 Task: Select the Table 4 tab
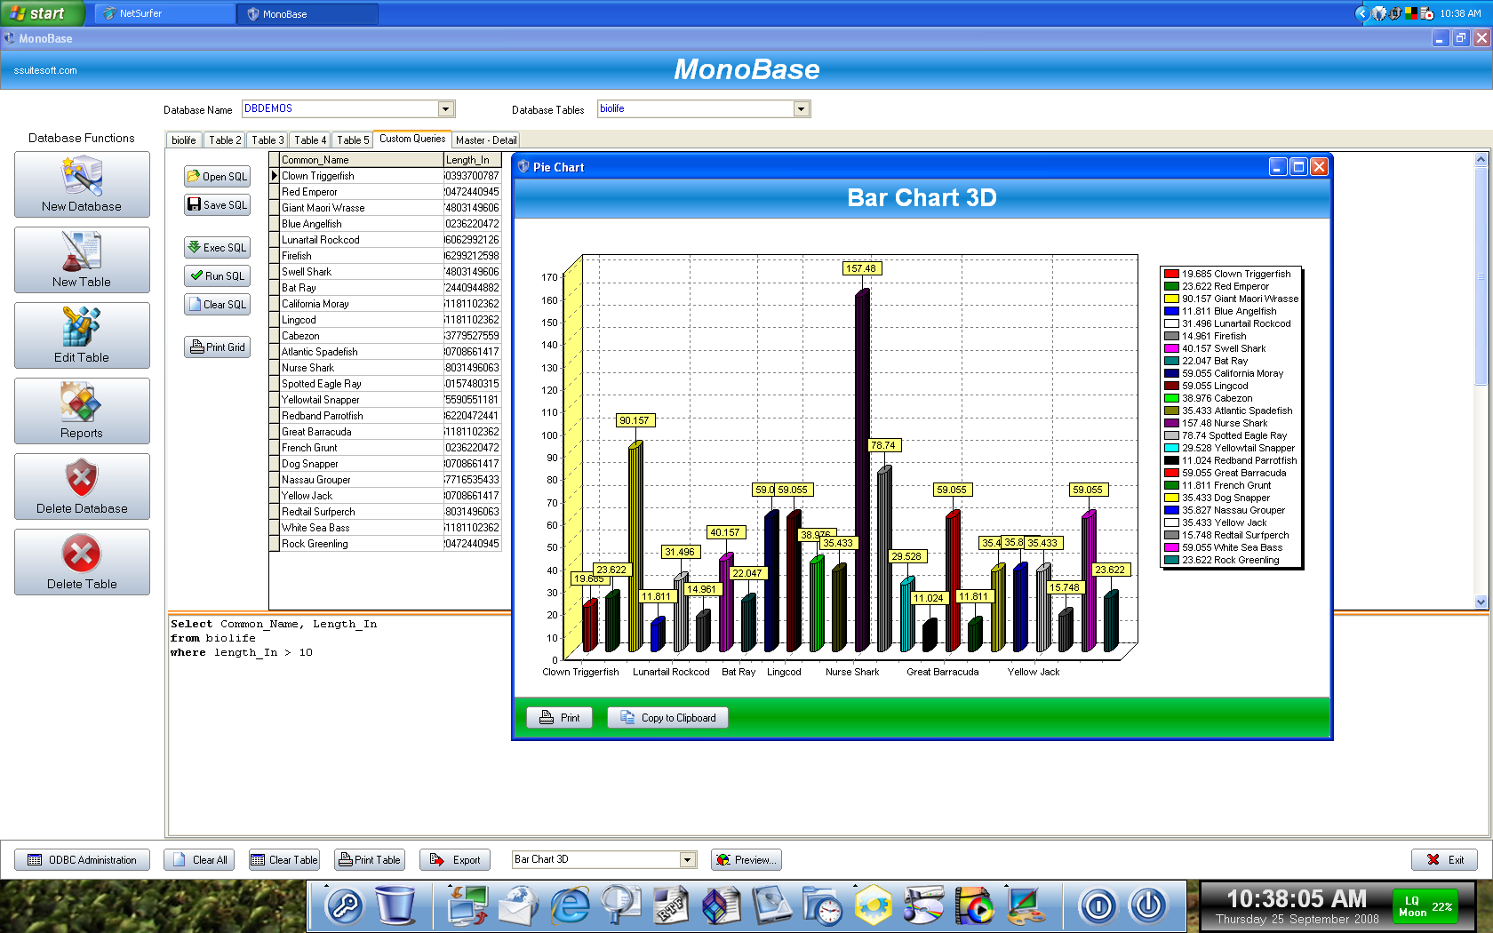[310, 140]
